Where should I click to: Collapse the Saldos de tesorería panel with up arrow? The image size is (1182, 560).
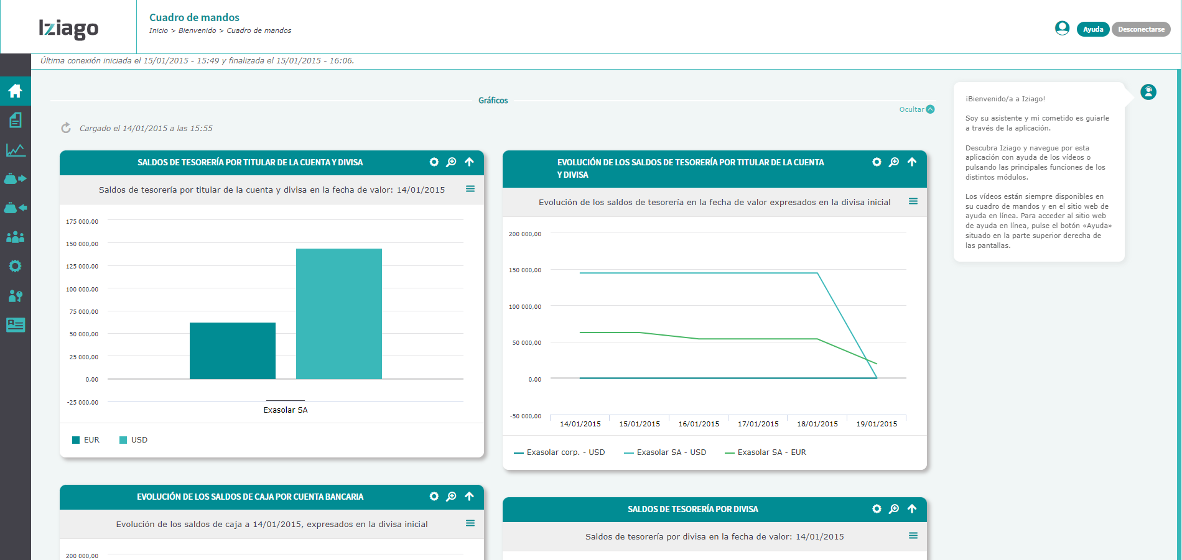point(468,162)
